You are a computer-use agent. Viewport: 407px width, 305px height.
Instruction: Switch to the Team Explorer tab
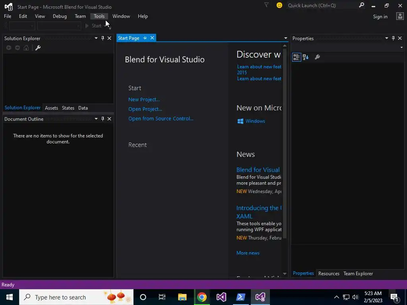tap(358, 274)
